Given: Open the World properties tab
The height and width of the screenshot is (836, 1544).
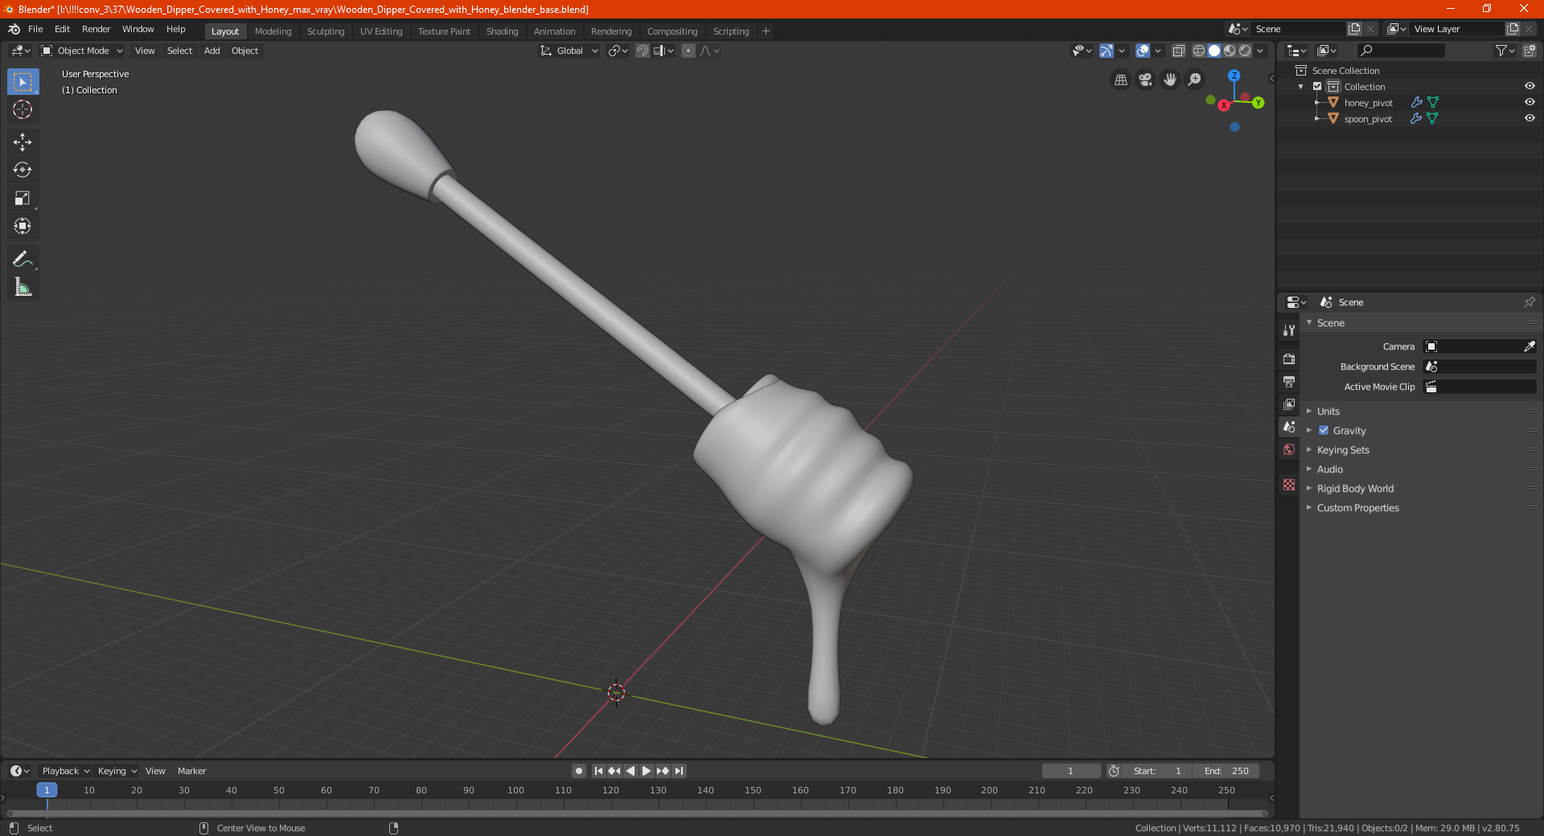Looking at the screenshot, I should (x=1289, y=449).
